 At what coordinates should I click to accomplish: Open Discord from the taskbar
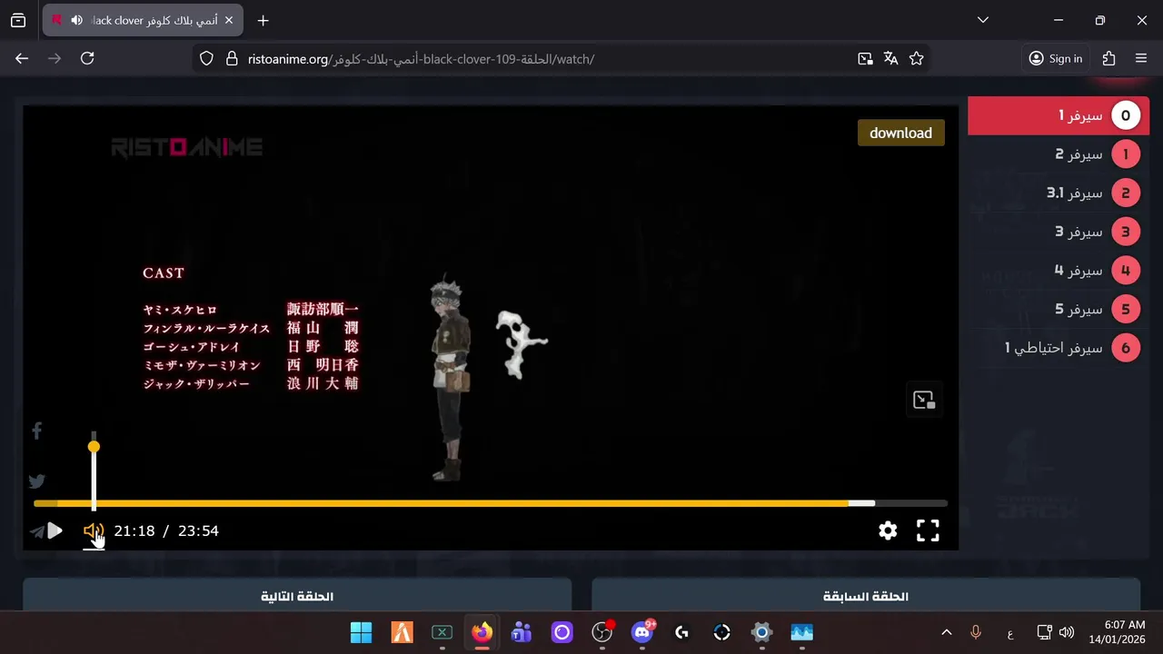pyautogui.click(x=642, y=632)
